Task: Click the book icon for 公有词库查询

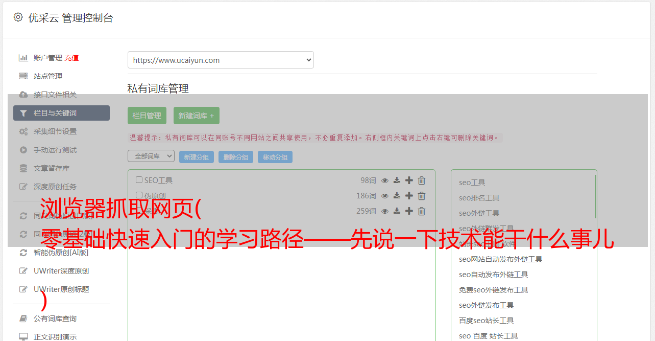Action: [x=23, y=319]
